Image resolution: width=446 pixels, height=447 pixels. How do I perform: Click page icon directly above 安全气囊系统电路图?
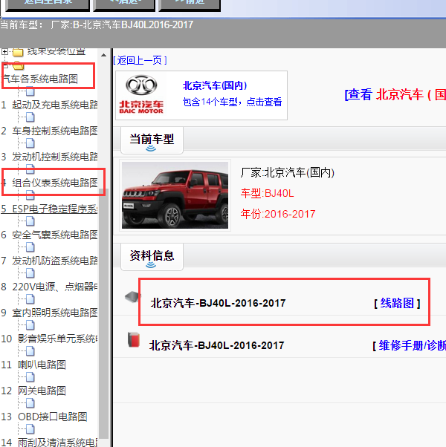point(30,221)
